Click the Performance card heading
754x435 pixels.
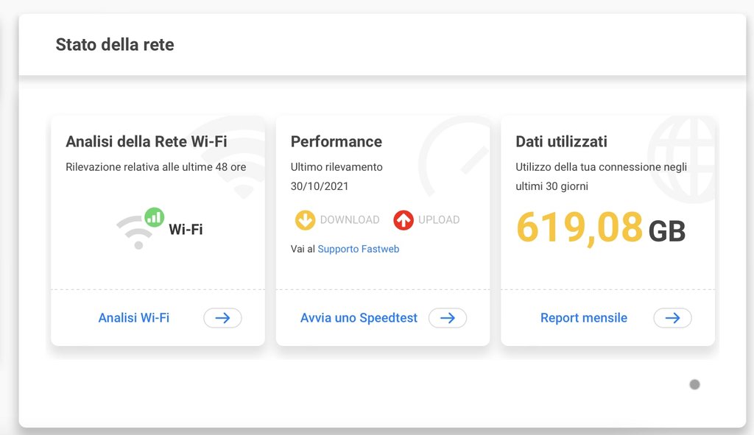pyautogui.click(x=336, y=141)
